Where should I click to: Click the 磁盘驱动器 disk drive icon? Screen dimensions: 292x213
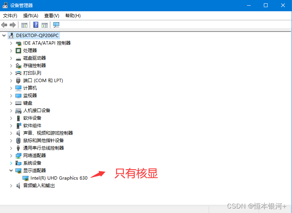pyautogui.click(x=18, y=58)
